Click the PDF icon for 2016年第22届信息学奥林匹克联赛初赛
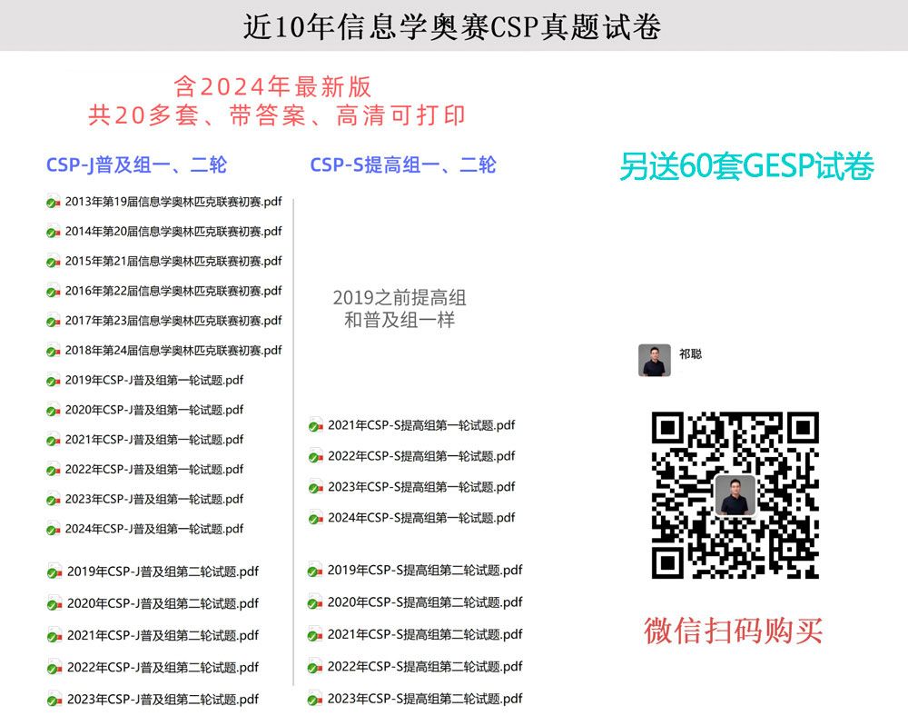Viewport: 908px width, 716px height. (54, 290)
